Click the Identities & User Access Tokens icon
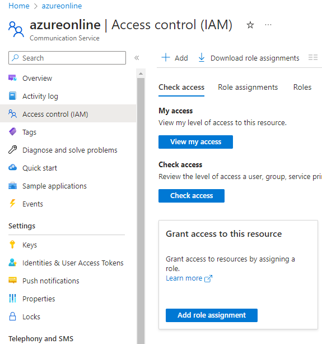 point(12,263)
